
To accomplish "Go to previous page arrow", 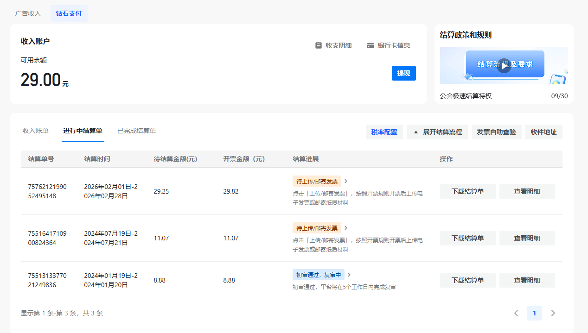I will point(516,313).
